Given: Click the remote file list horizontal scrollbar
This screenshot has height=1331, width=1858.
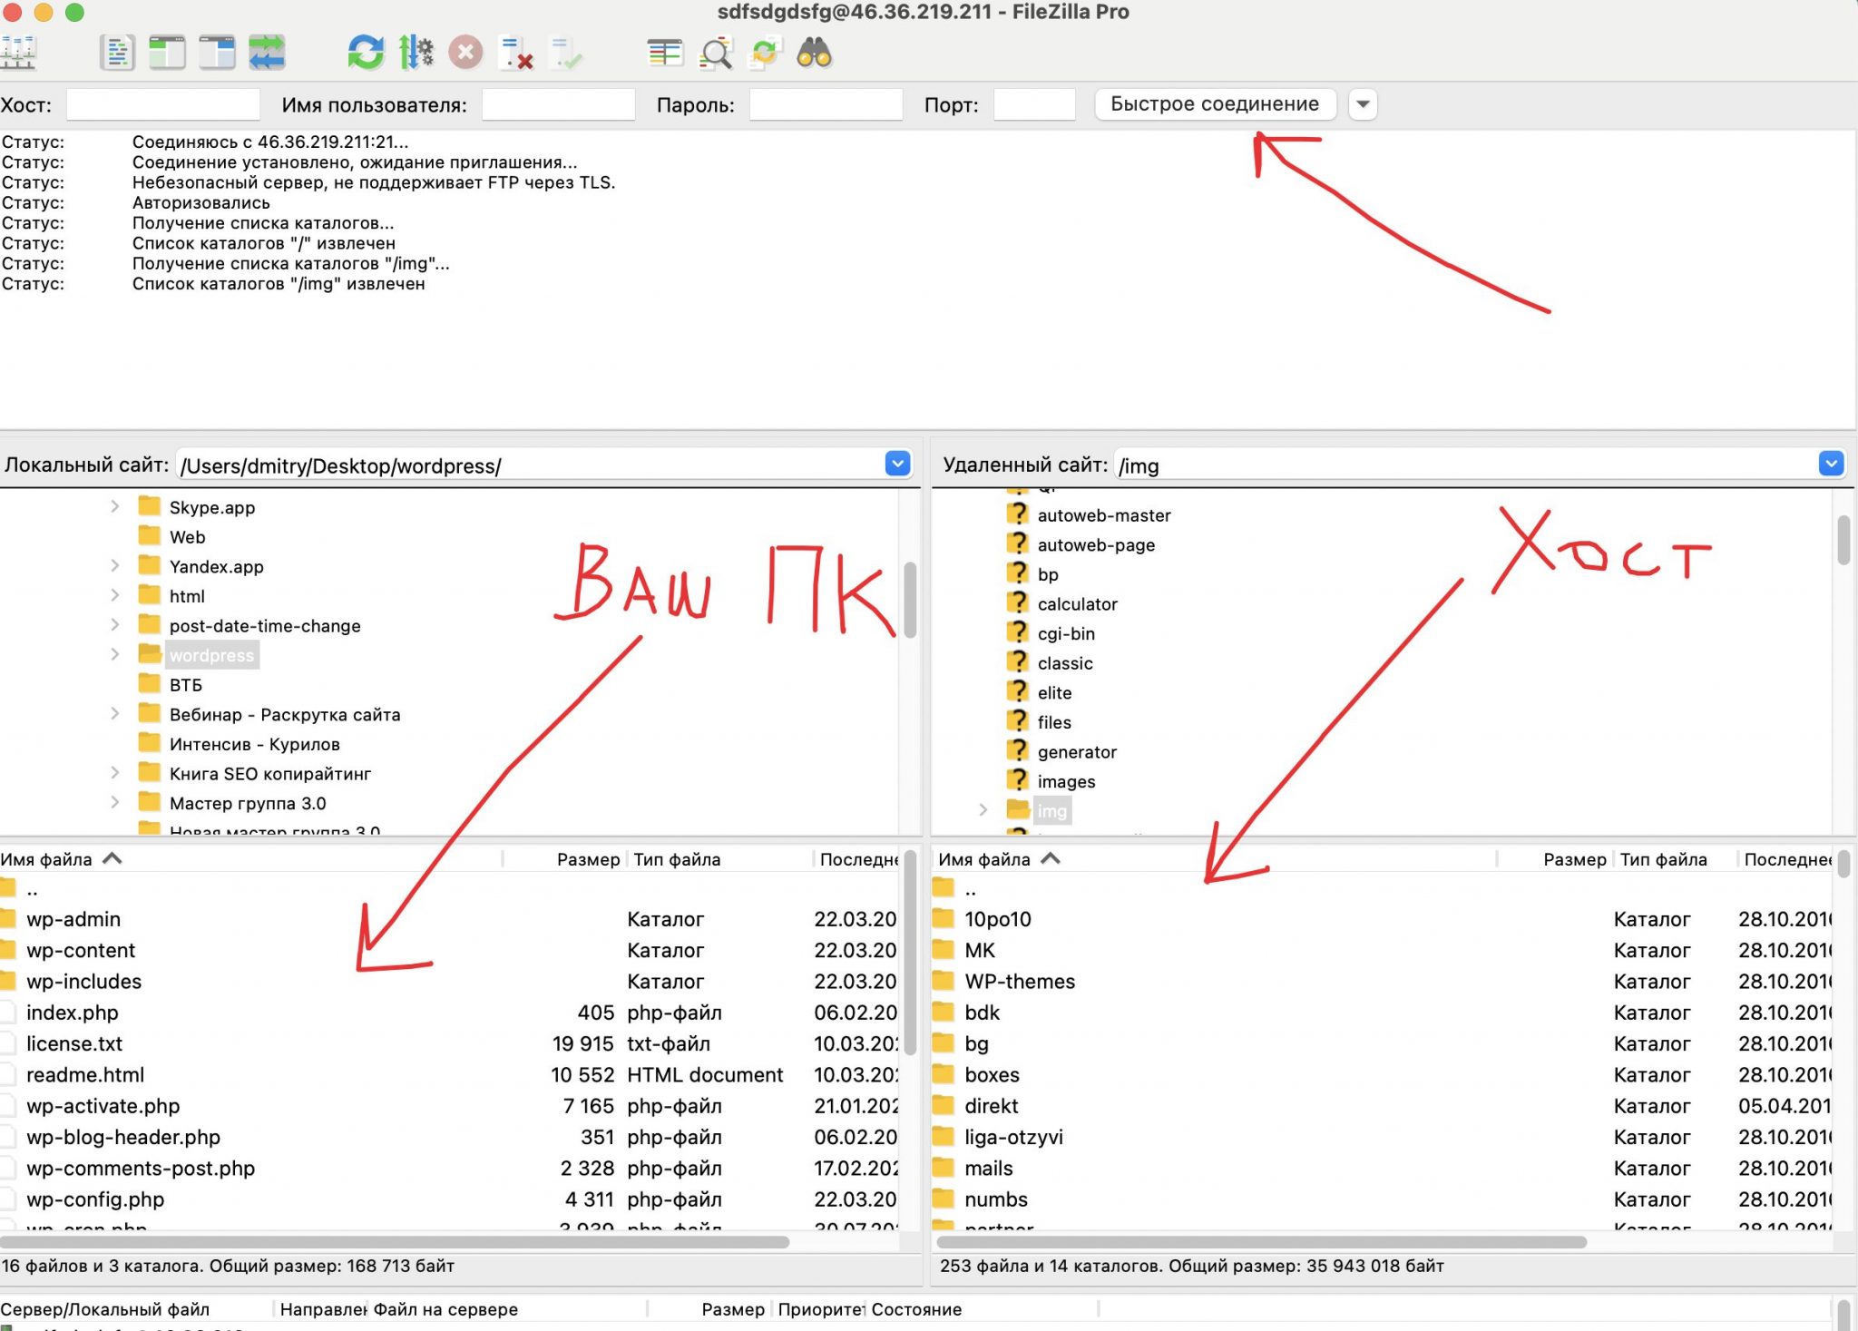Looking at the screenshot, I should coord(1262,1241).
